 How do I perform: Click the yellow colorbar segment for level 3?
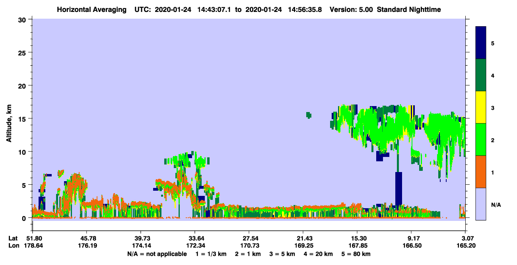[x=481, y=107]
